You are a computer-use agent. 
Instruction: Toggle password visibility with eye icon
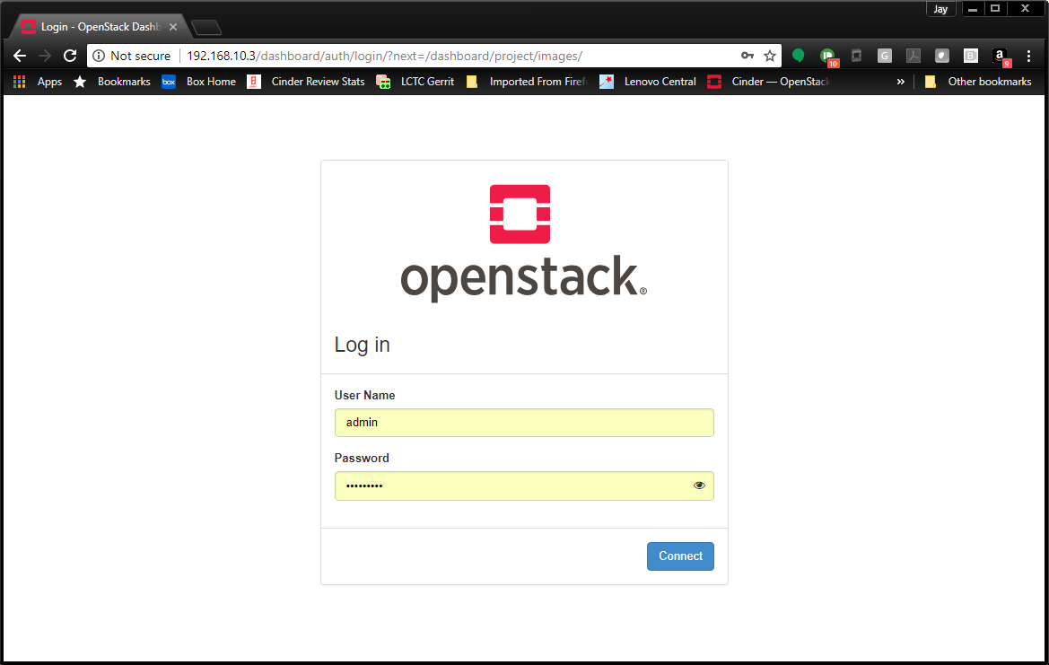click(699, 486)
